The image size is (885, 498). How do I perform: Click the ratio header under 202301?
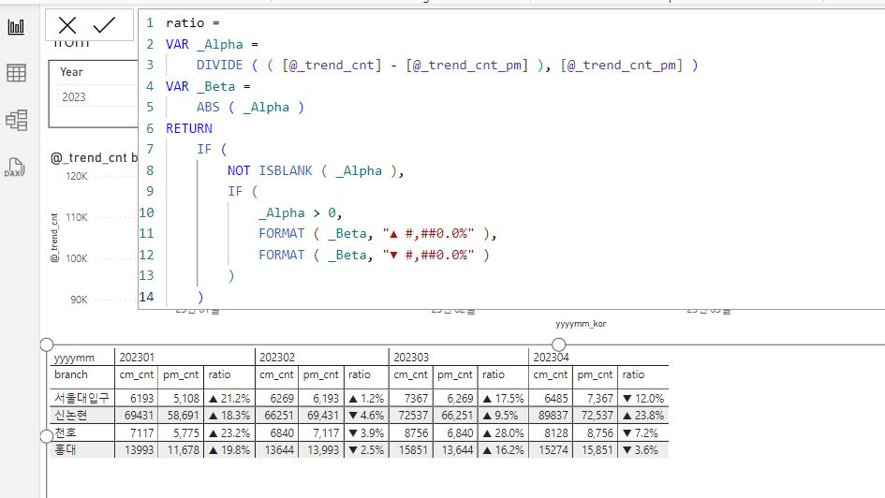point(219,374)
